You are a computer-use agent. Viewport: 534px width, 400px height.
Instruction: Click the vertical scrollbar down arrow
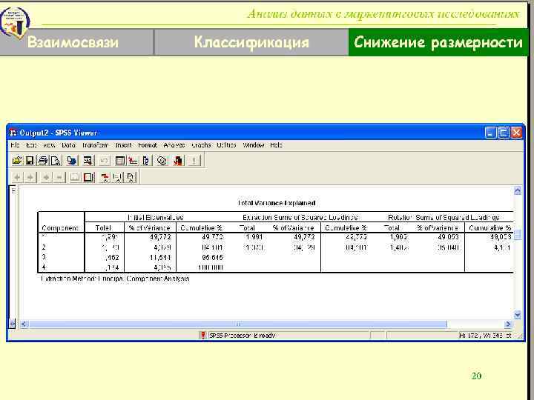click(518, 316)
